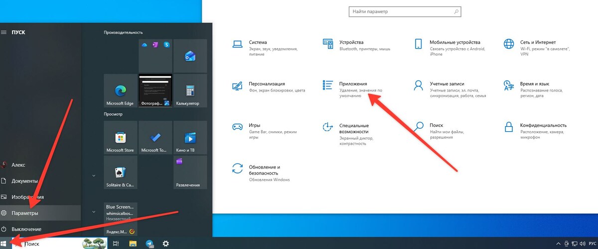Click the Поиск taskbar search box
This screenshot has height=249, width=598.
pyautogui.click(x=60, y=244)
